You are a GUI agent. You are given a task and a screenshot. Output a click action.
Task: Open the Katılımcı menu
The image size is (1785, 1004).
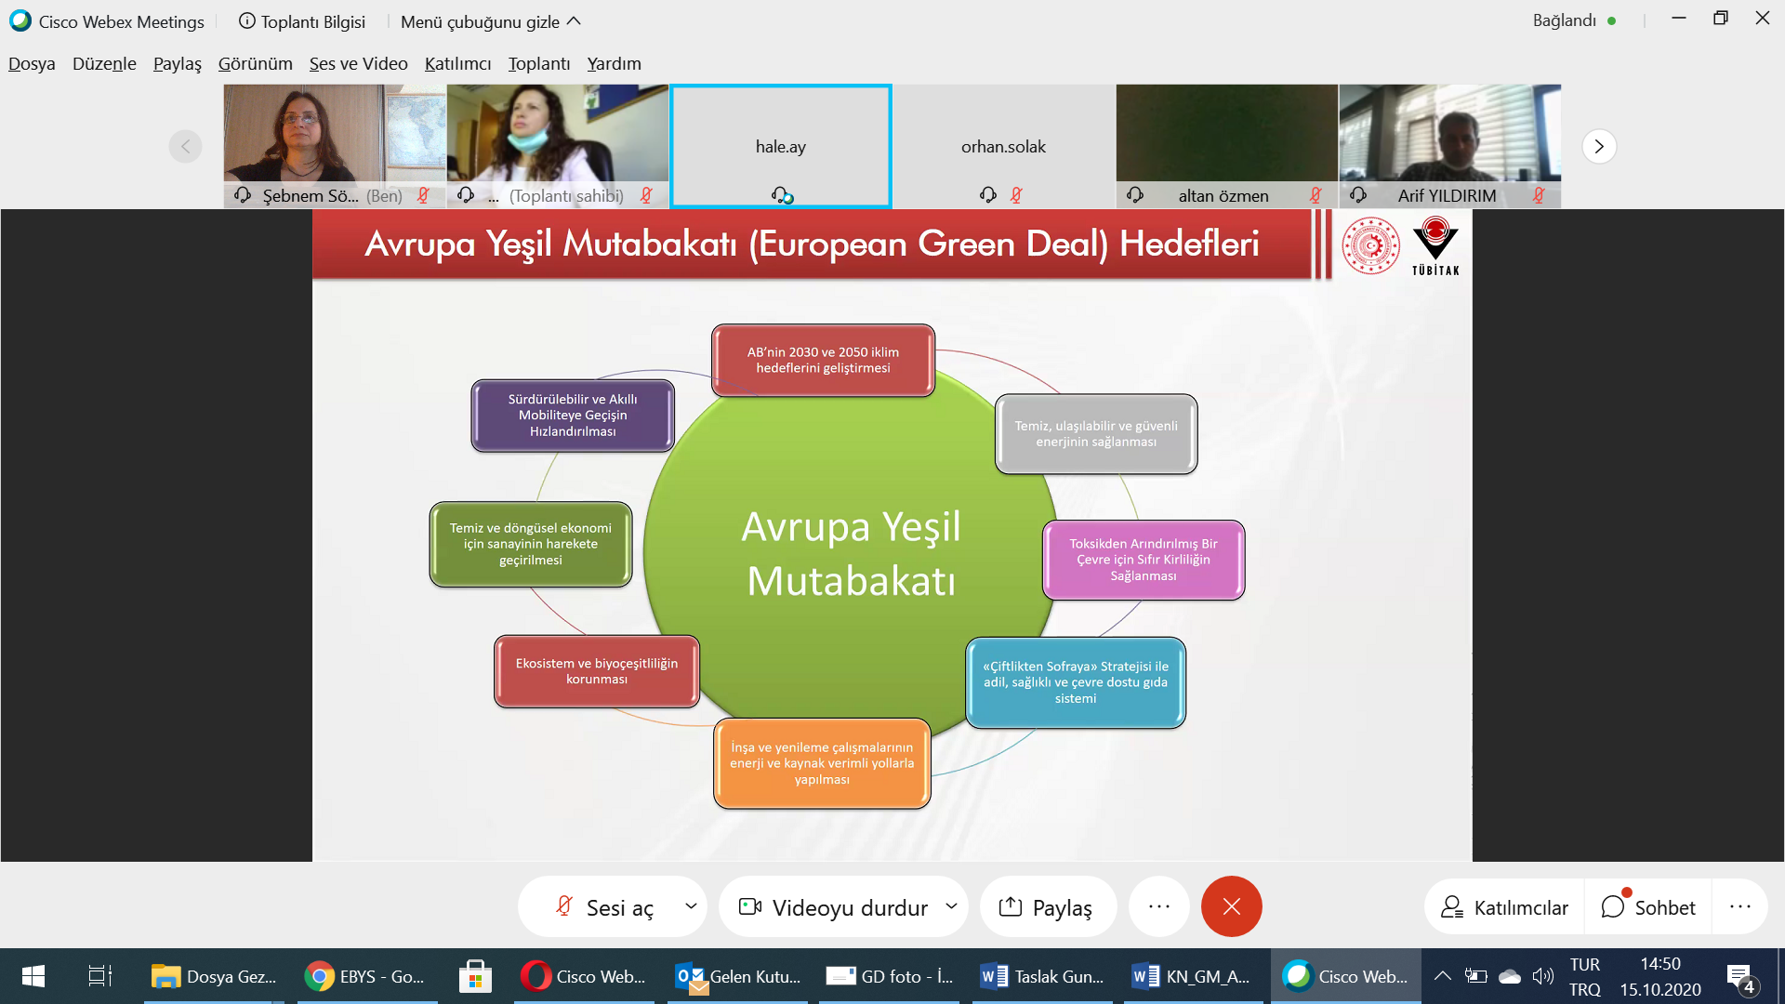(457, 63)
